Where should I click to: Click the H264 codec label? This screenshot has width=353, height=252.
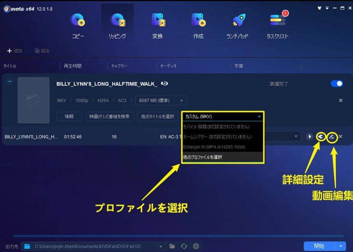click(x=103, y=101)
